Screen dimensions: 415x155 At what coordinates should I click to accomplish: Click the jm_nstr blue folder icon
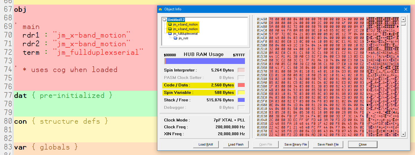coord(175,38)
